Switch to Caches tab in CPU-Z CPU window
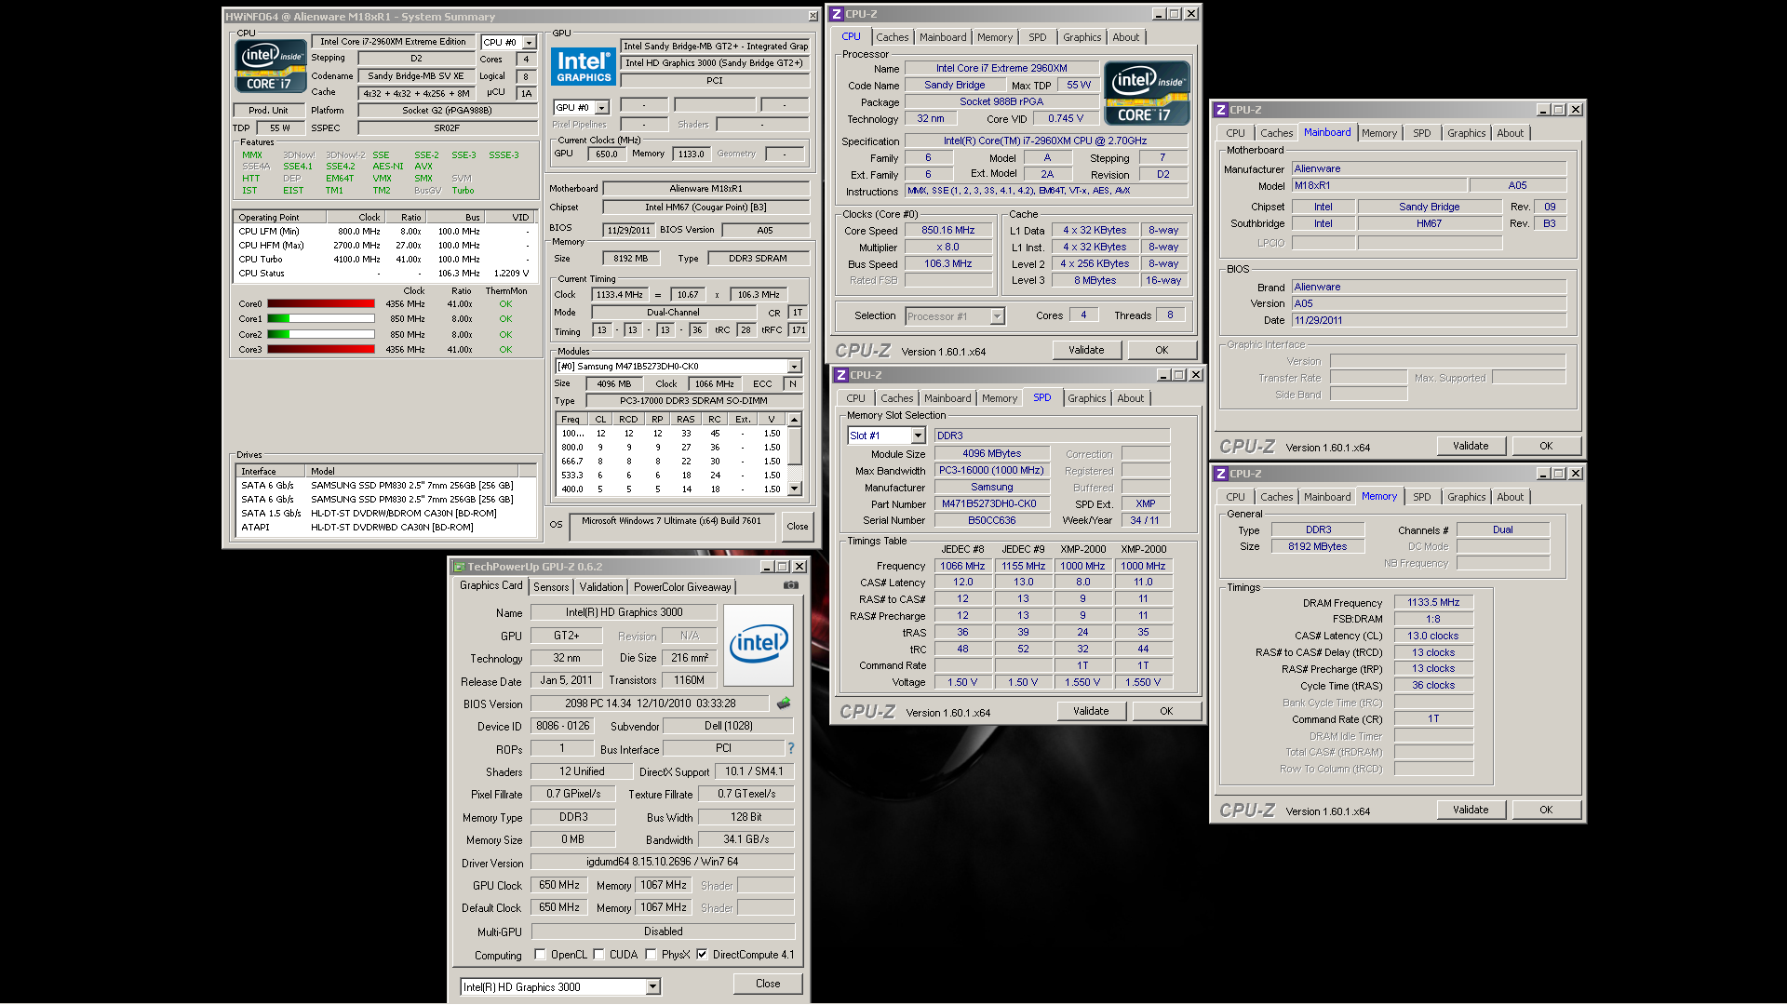Screen dimensions: 1787x1005 click(x=892, y=37)
